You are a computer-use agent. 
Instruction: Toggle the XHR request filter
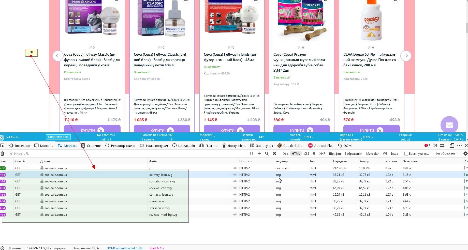tap(322, 153)
